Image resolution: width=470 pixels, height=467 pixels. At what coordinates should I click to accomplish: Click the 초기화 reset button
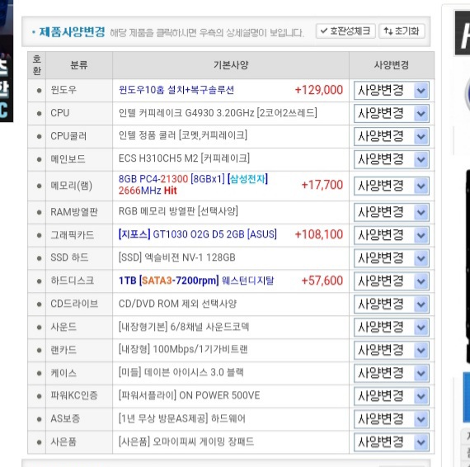click(402, 31)
